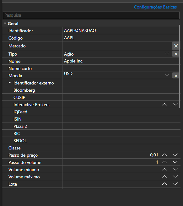Collapse the Identificador externo group
183x206 pixels.
[x=10, y=83]
